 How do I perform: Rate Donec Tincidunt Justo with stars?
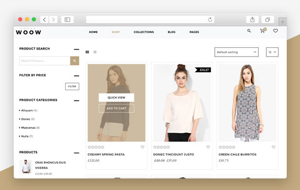(x=162, y=147)
